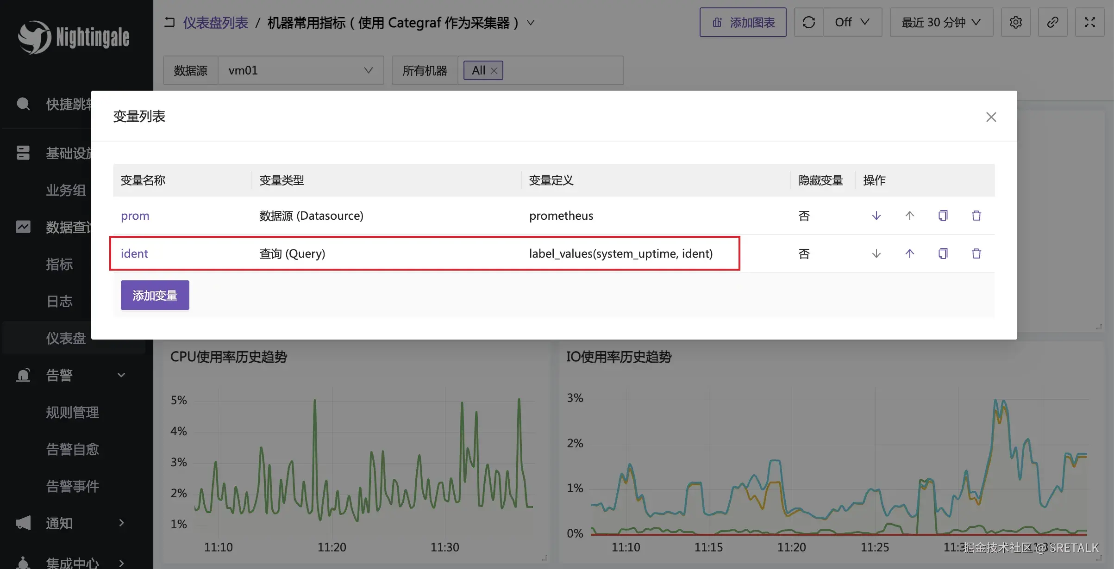
Task: Open 告警事件 sidebar item
Action: click(72, 486)
